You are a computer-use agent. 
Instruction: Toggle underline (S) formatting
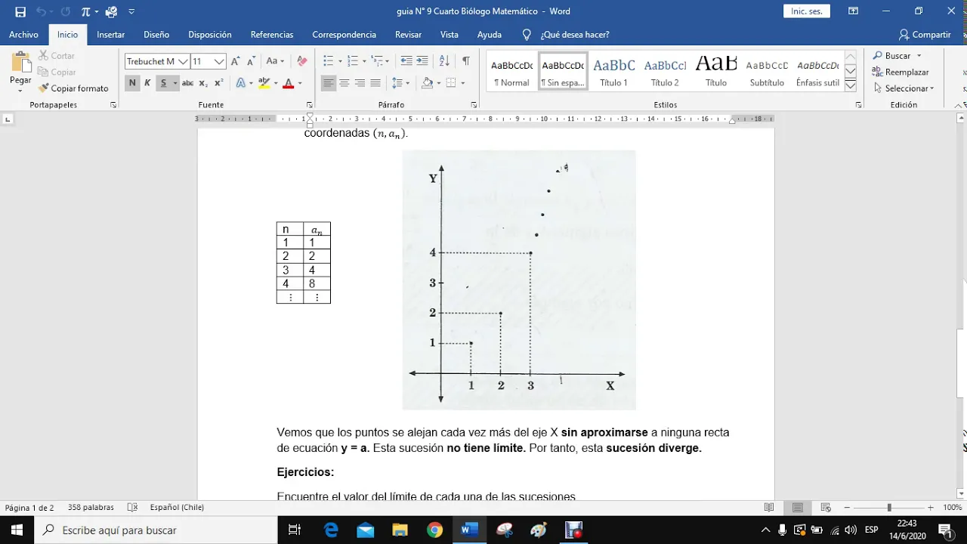pos(163,83)
